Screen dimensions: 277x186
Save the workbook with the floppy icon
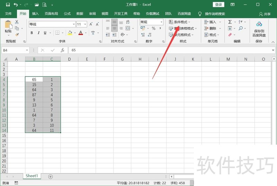[x=8, y=5]
